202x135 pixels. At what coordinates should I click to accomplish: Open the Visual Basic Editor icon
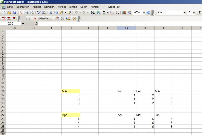click(x=57, y=19)
